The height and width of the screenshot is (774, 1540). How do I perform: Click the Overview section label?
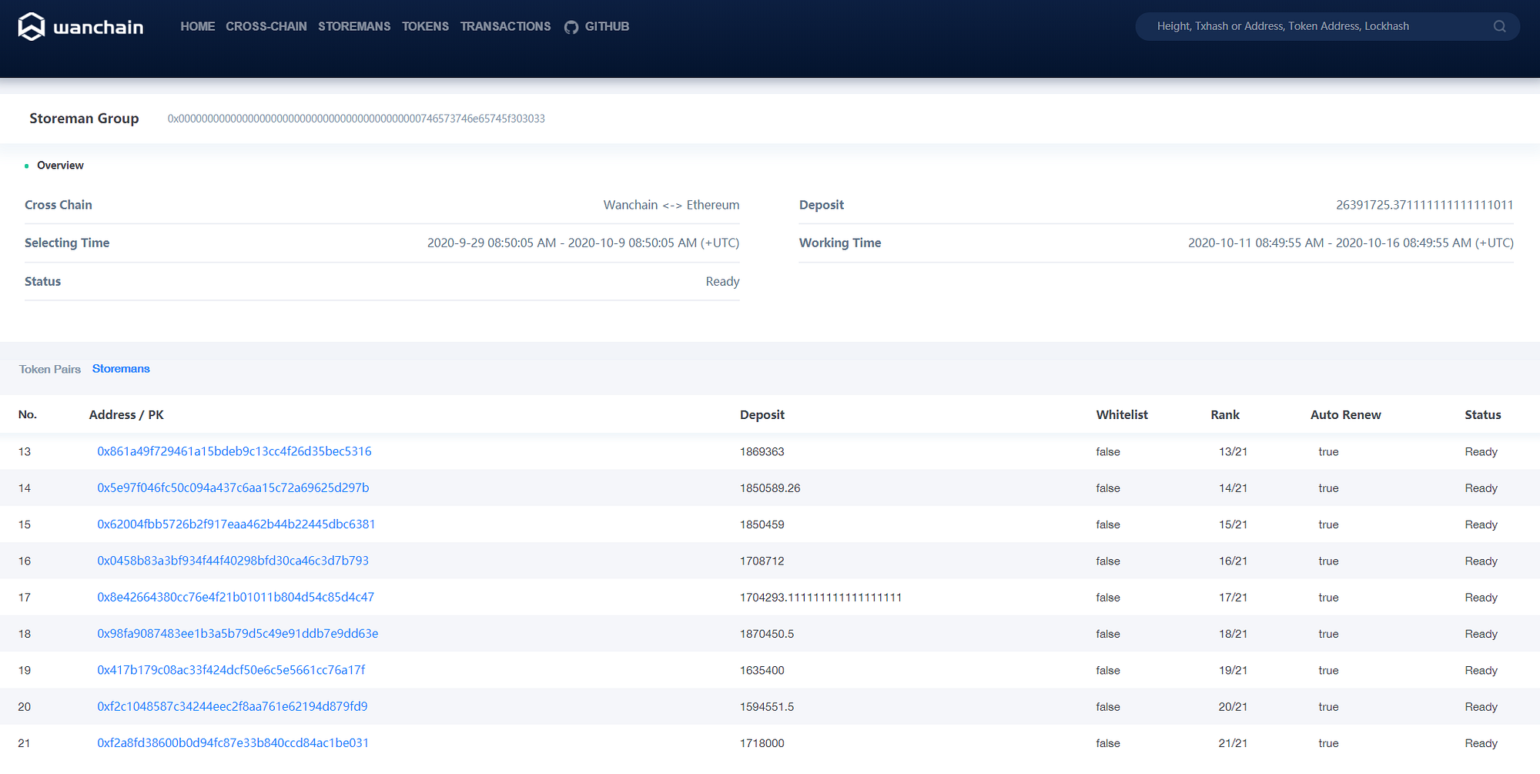60,166
